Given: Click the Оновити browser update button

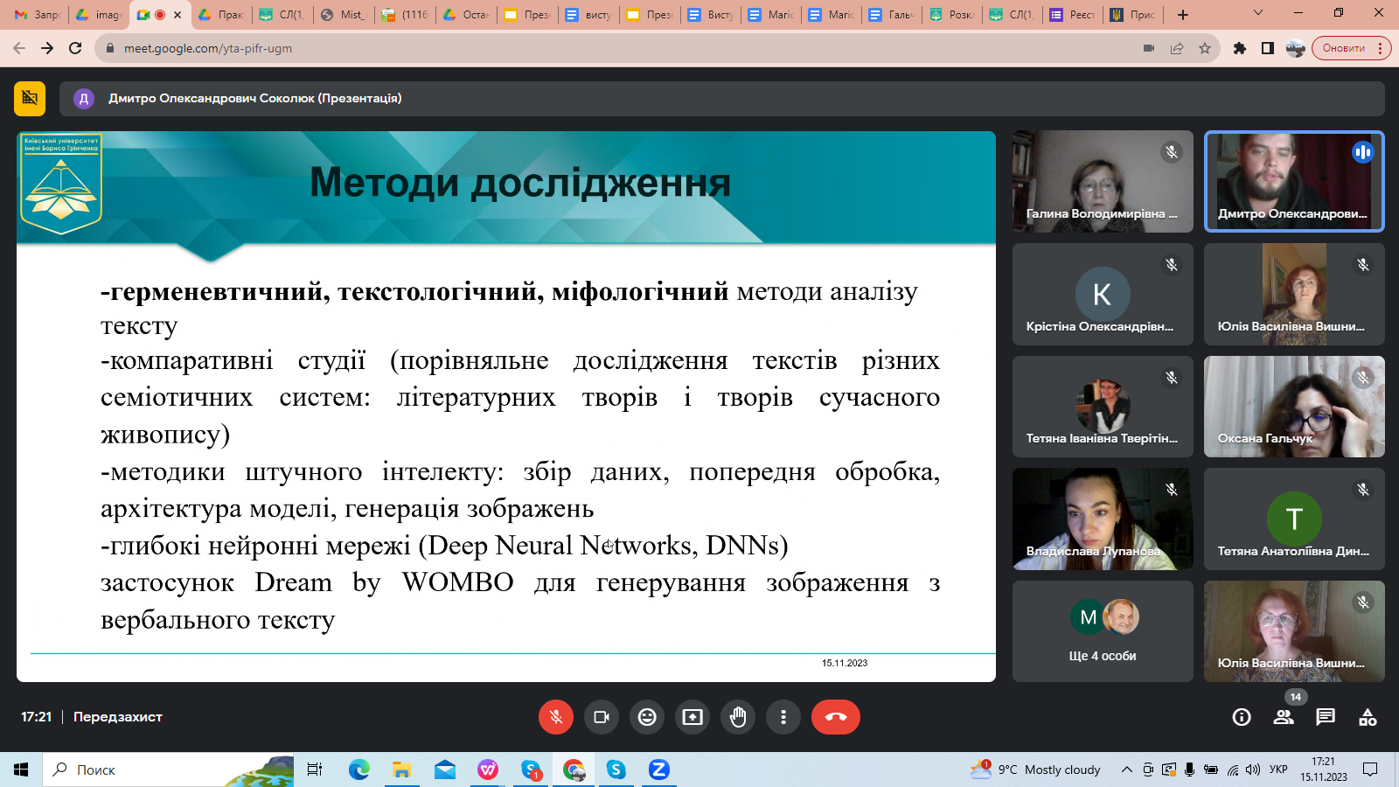Looking at the screenshot, I should pyautogui.click(x=1344, y=48).
